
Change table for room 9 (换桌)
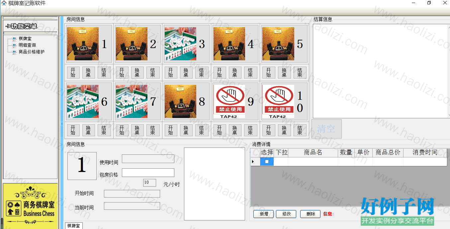click(x=235, y=130)
